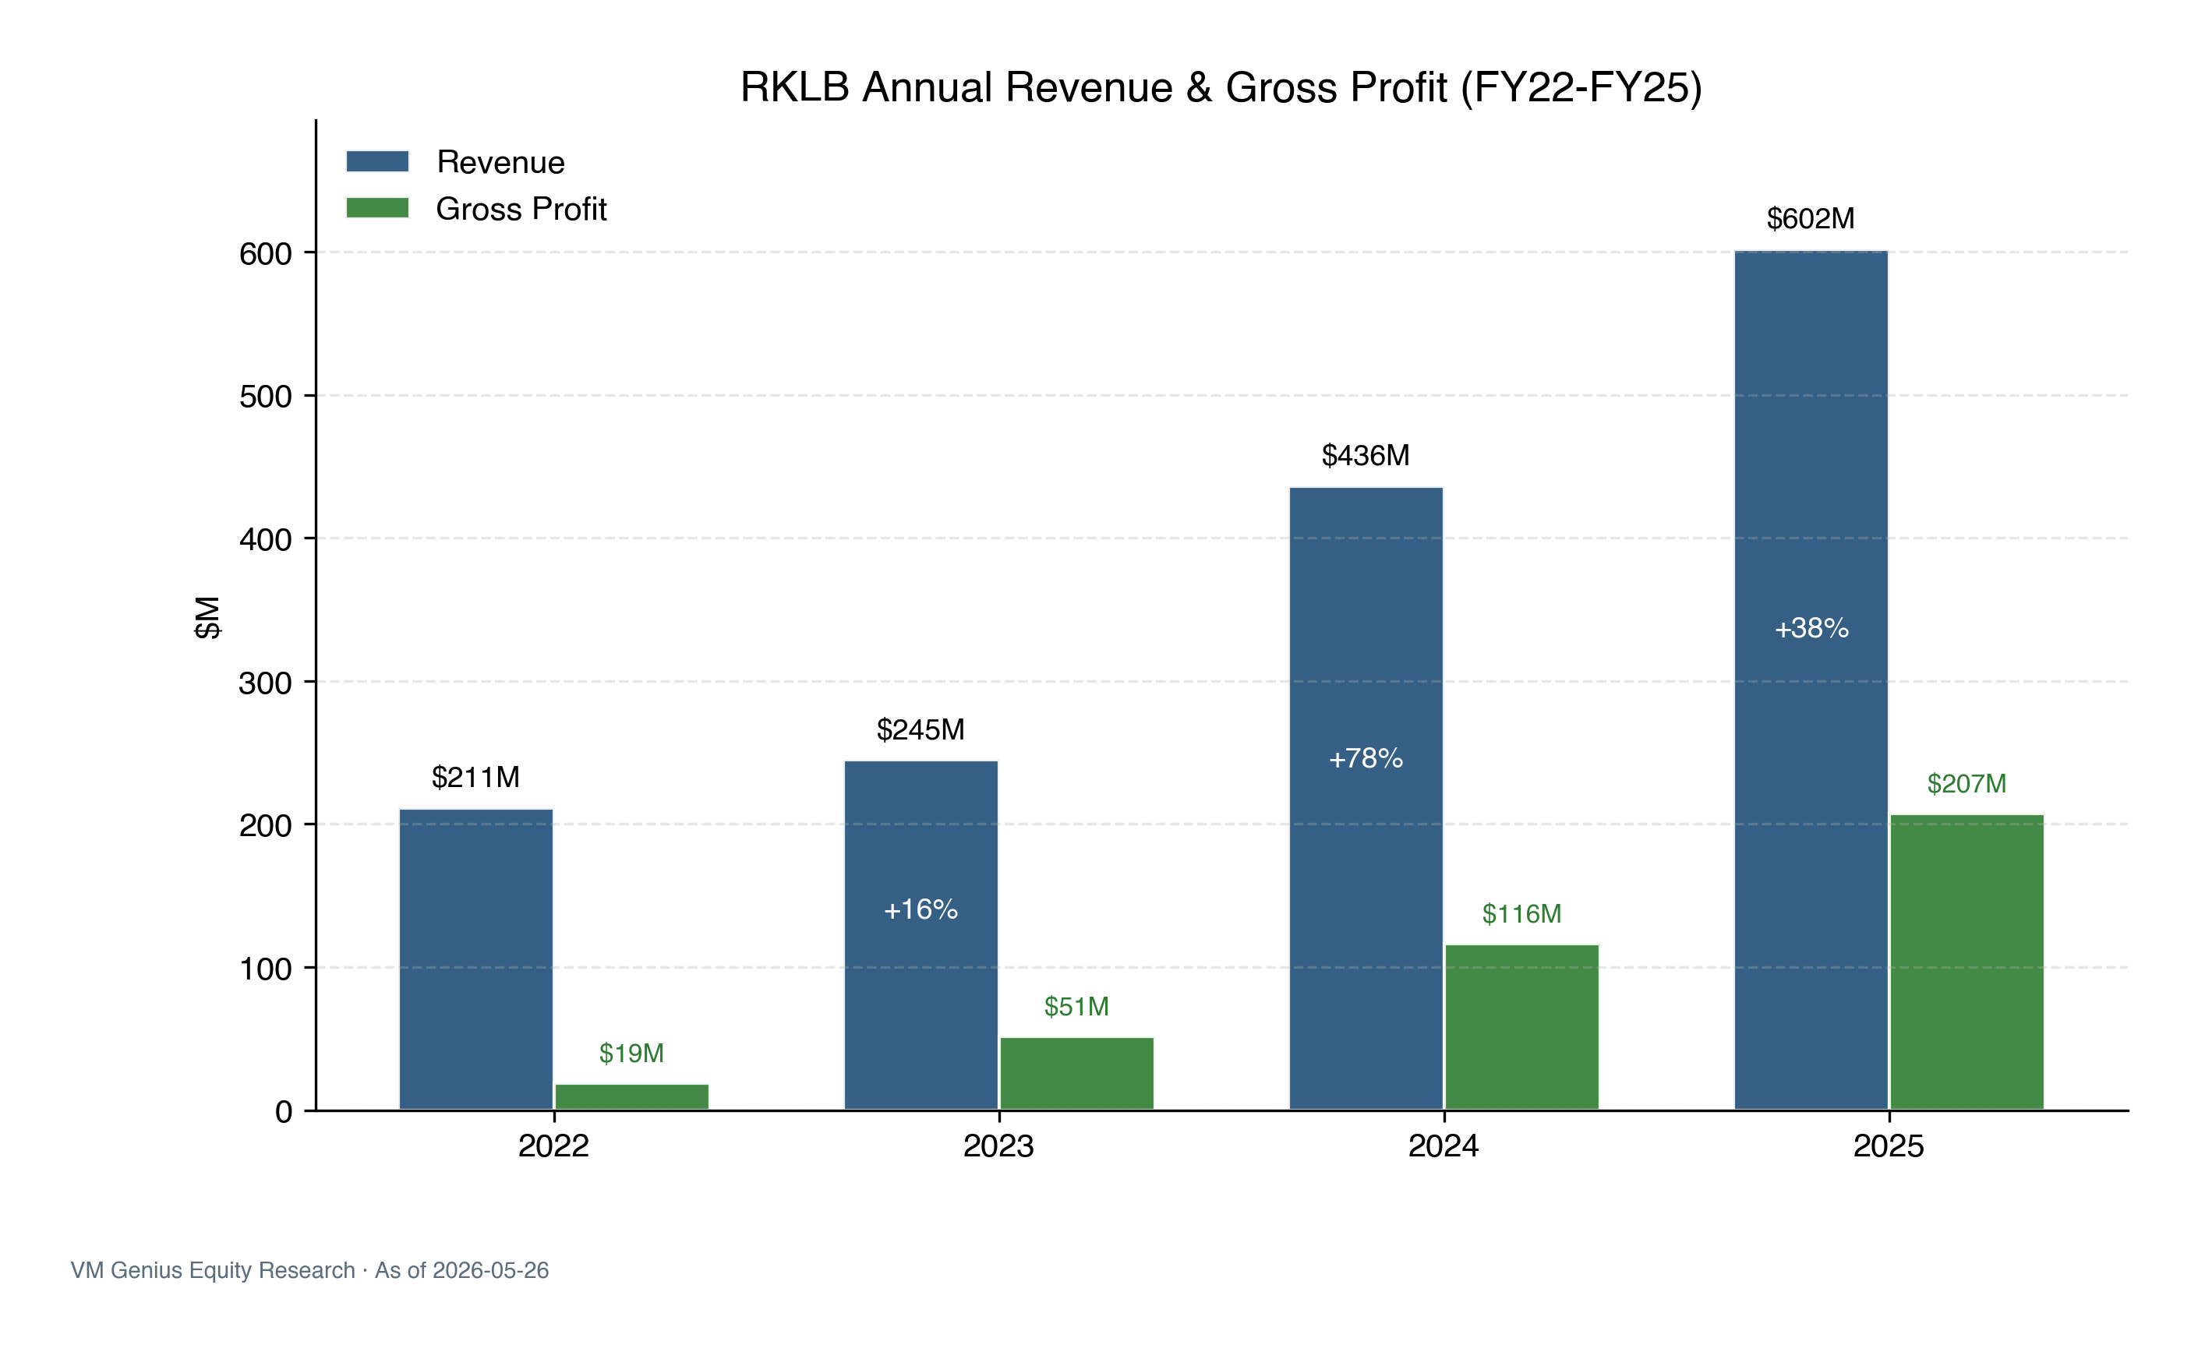This screenshot has width=2198, height=1352.
Task: Click the '+38%' growth label
Action: click(1811, 628)
